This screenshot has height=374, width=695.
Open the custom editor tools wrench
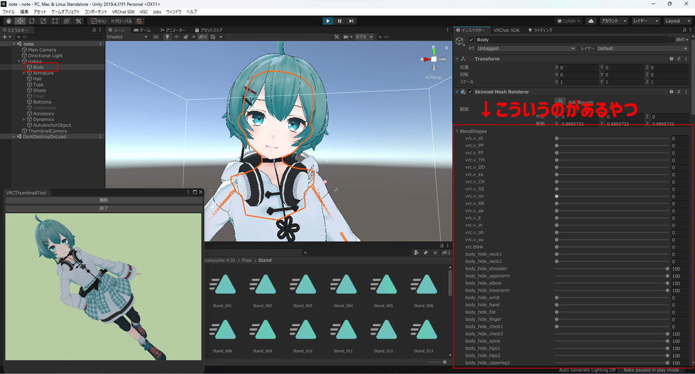point(78,21)
